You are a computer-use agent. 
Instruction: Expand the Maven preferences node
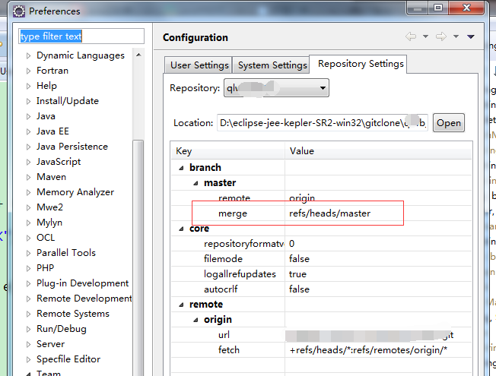(29, 177)
